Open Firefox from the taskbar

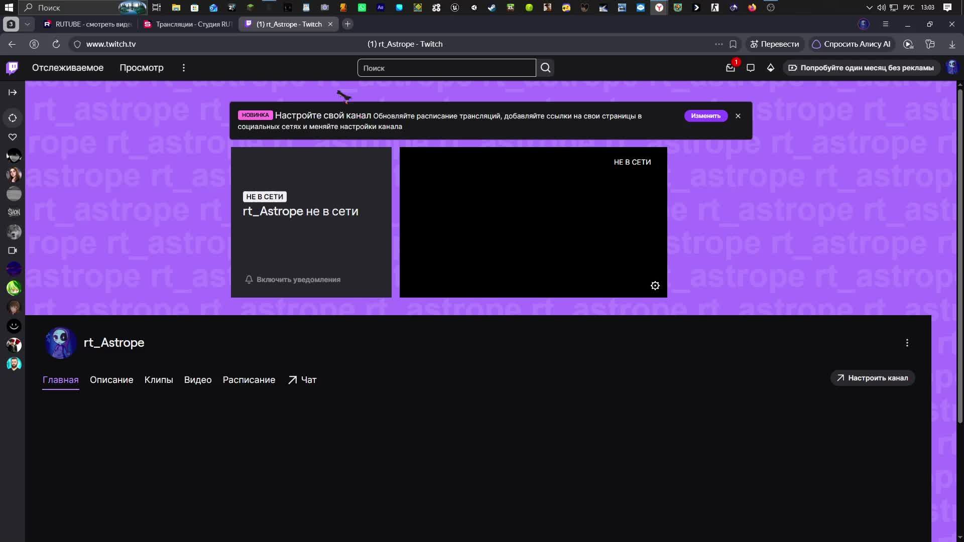(752, 8)
